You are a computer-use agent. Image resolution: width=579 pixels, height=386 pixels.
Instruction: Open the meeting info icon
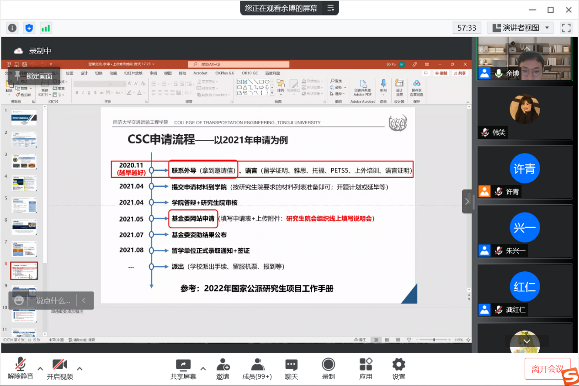click(x=12, y=28)
